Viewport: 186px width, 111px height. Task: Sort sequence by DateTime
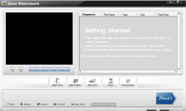coord(155,15)
